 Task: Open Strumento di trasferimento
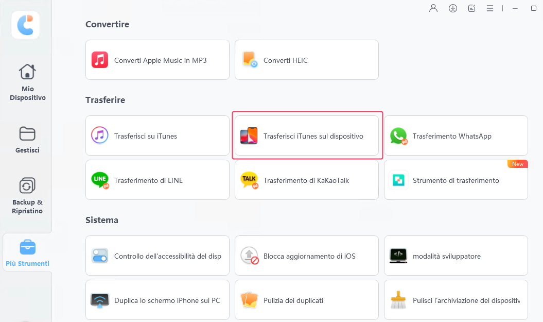tap(456, 180)
